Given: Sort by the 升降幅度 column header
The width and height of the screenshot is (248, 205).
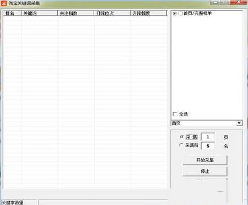Looking at the screenshot, I should [148, 13].
